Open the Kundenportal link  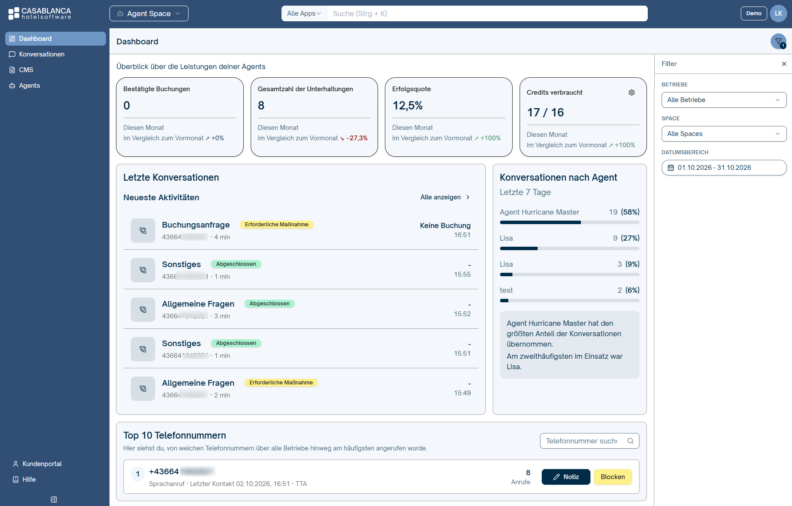37,464
